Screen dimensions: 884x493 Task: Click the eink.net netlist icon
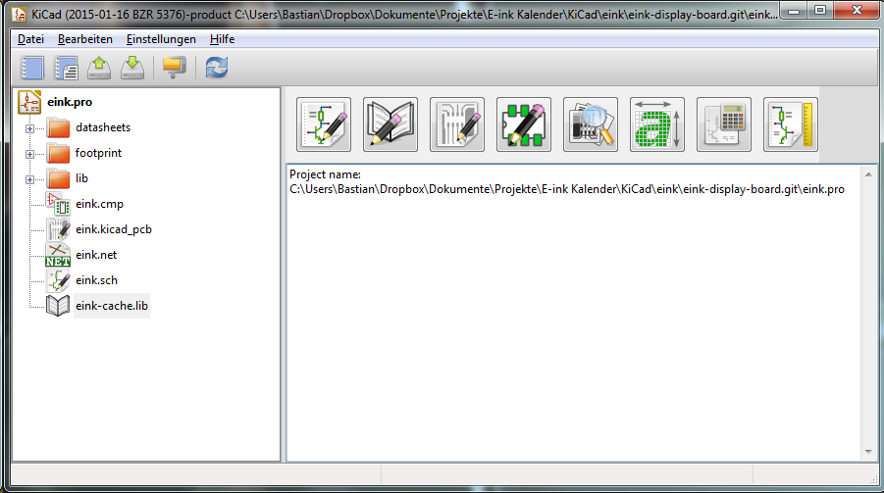coord(58,255)
